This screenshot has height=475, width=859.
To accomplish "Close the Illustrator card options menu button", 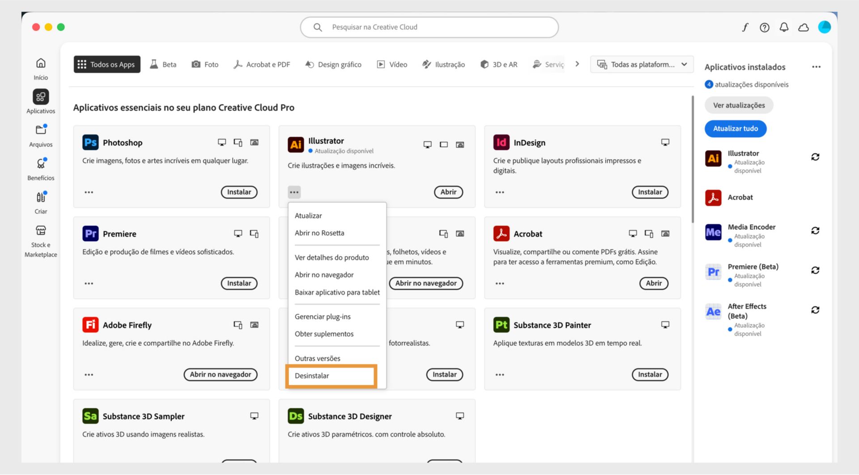I will tap(294, 192).
